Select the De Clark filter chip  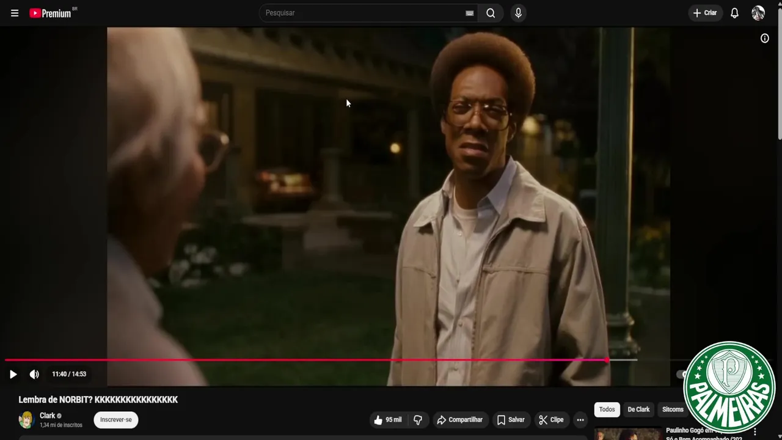[x=638, y=409]
